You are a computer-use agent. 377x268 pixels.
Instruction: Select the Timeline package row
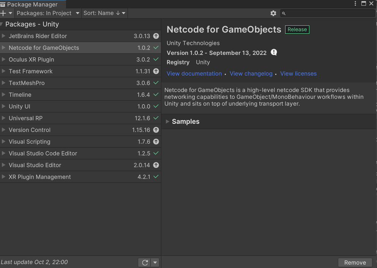(80, 95)
